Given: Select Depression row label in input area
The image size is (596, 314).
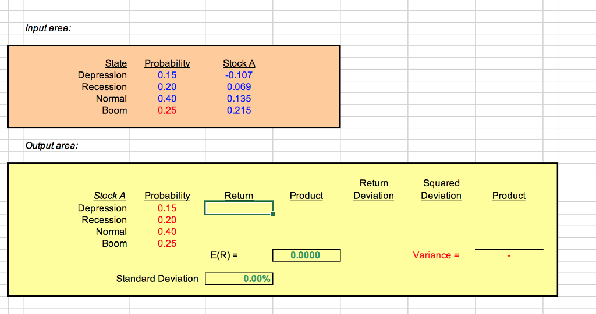Looking at the screenshot, I should (x=102, y=75).
